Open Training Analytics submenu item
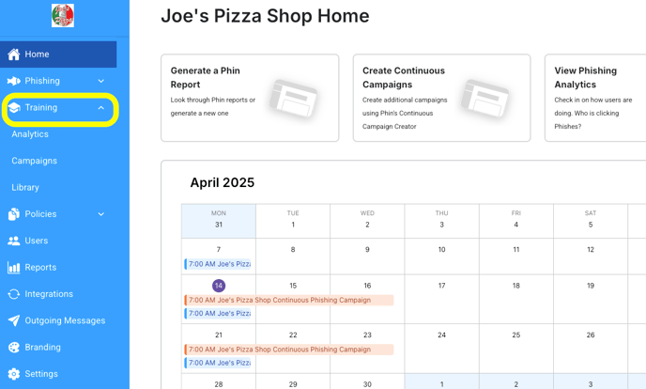 pos(30,134)
